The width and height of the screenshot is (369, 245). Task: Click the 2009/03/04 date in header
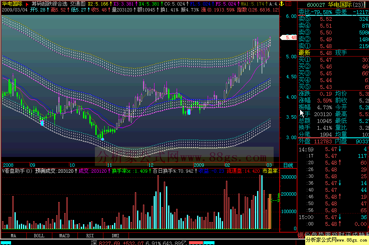(x=14, y=10)
